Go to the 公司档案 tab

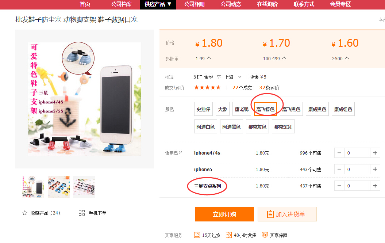point(121,4)
